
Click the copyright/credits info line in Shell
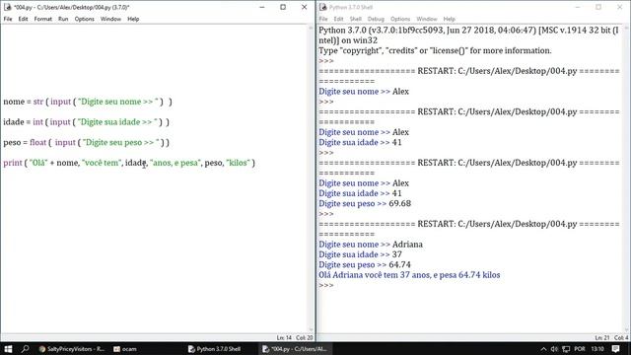pyautogui.click(x=435, y=50)
